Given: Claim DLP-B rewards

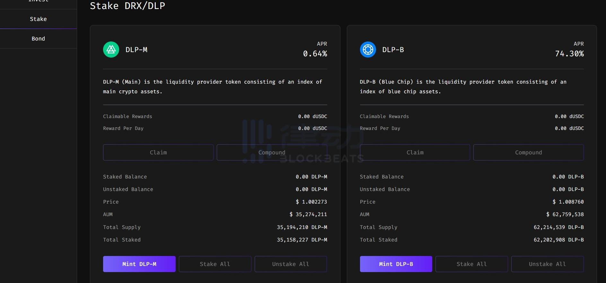Looking at the screenshot, I should (415, 152).
